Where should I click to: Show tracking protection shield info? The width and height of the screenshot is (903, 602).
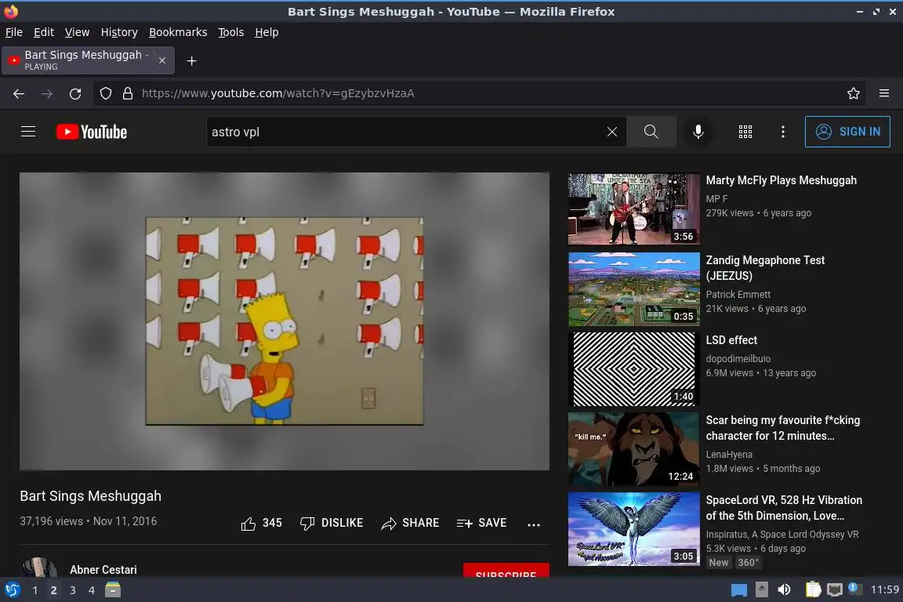click(x=105, y=93)
